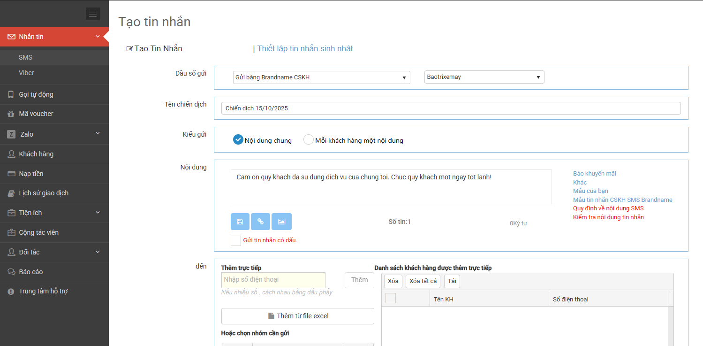Viewport: 703px width, 346px height.
Task: Open the Gửi bằng Brandname CSKH dropdown
Action: [x=321, y=77]
